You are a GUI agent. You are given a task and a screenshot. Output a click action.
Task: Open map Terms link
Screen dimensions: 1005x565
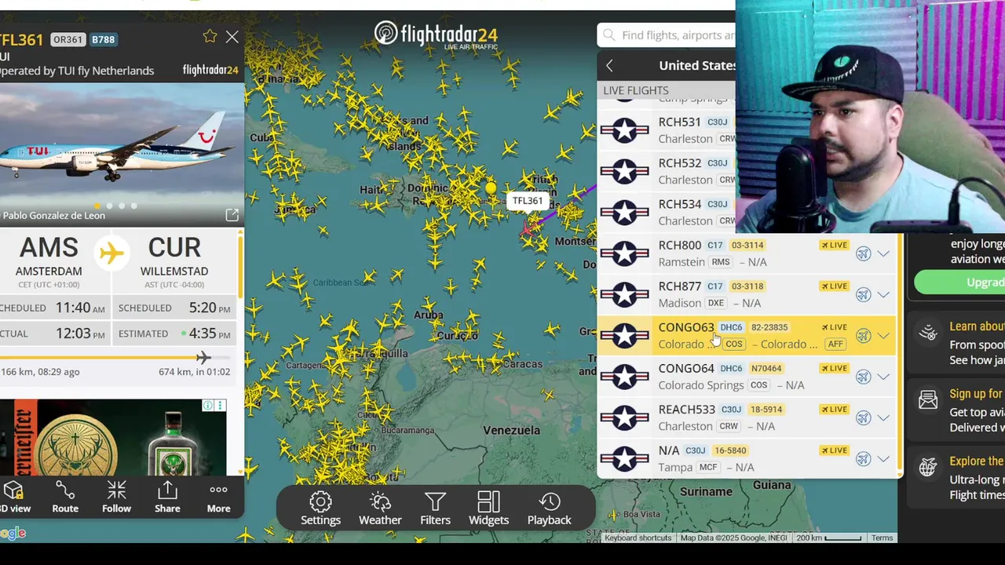point(882,538)
